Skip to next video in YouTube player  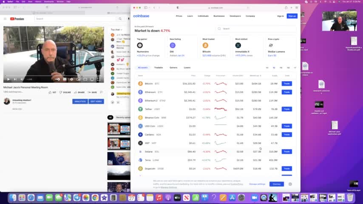[15, 79]
